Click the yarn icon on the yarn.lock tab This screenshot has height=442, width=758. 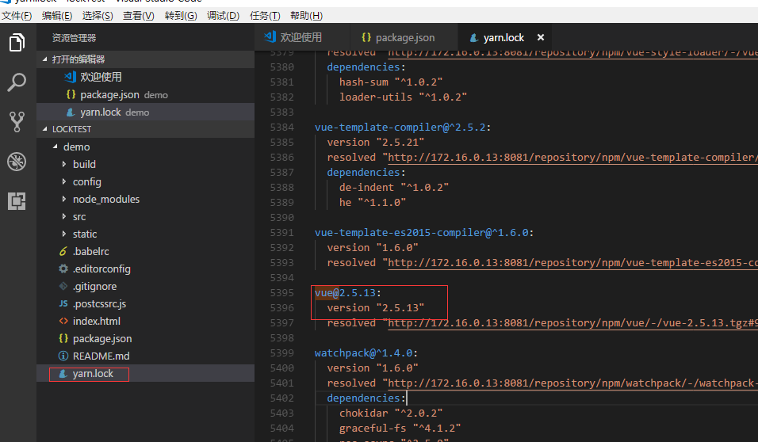tap(474, 38)
